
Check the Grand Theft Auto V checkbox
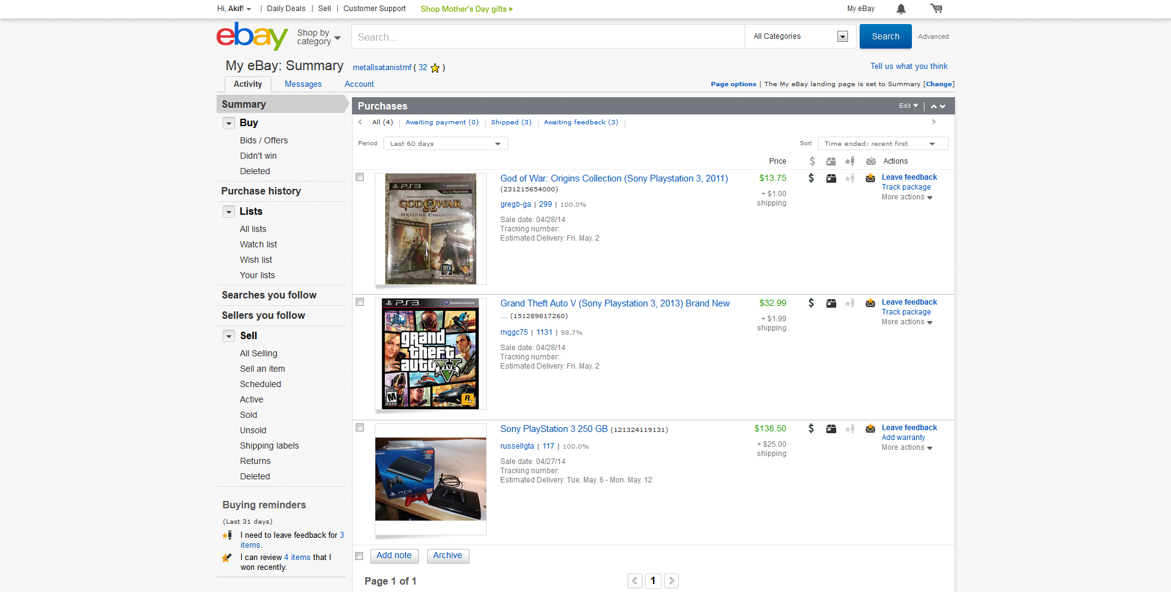point(360,302)
